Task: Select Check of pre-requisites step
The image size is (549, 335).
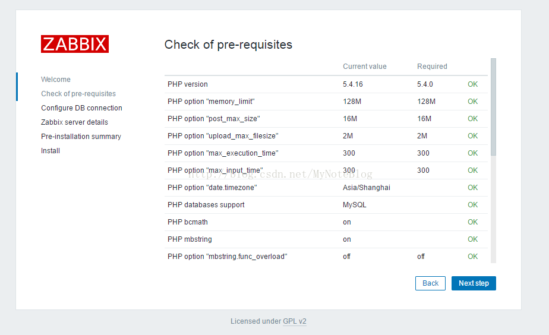Action: 78,94
